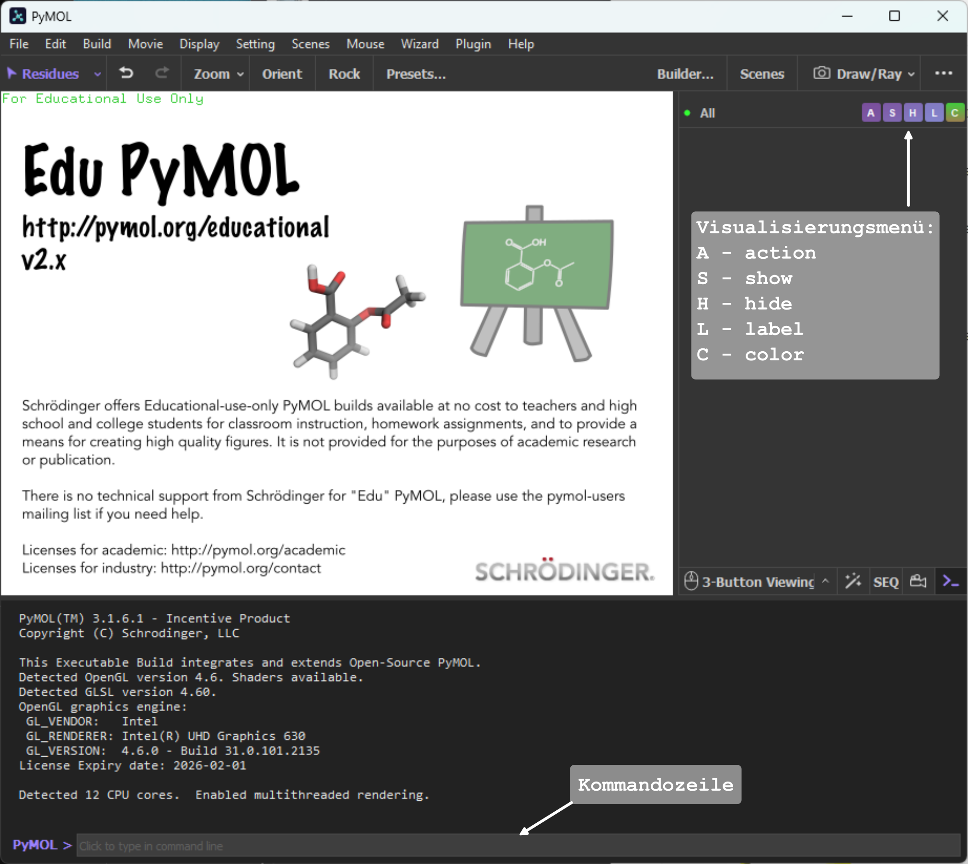
Task: Open the File menu
Action: 19,44
